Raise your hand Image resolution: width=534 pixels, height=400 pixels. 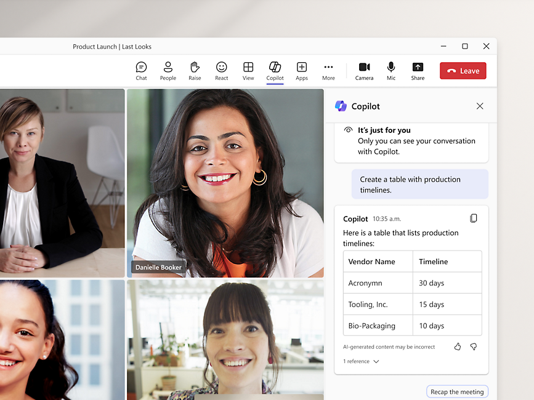[x=195, y=70]
